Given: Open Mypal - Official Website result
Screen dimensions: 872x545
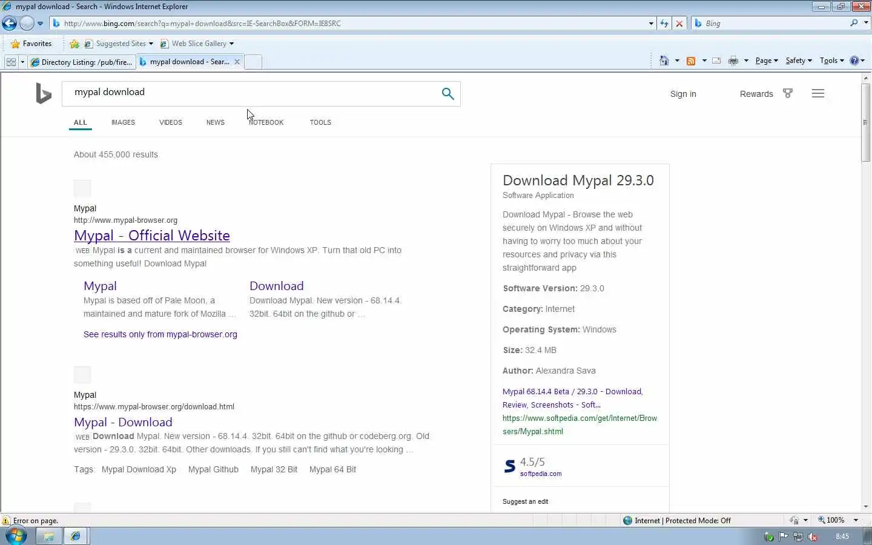Looking at the screenshot, I should [x=152, y=236].
